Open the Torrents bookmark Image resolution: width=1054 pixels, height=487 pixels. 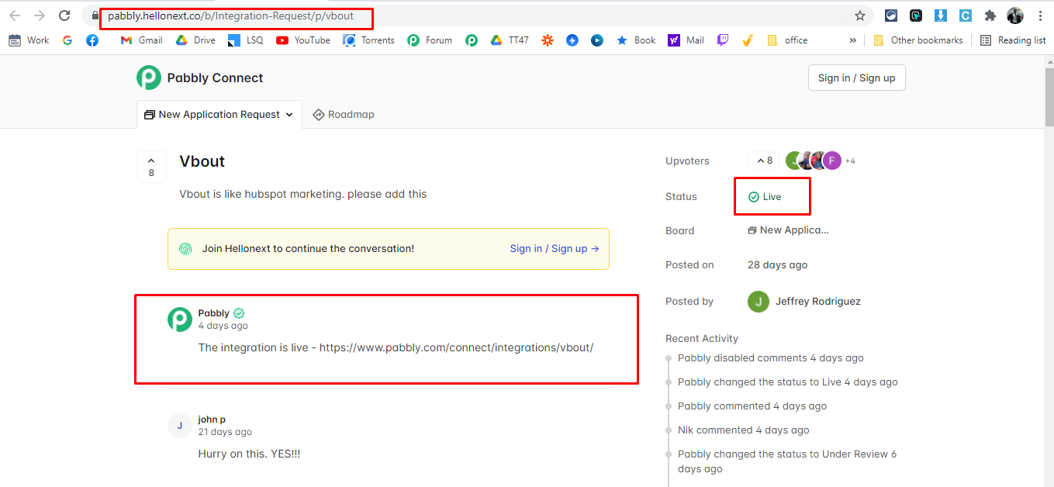pos(369,40)
